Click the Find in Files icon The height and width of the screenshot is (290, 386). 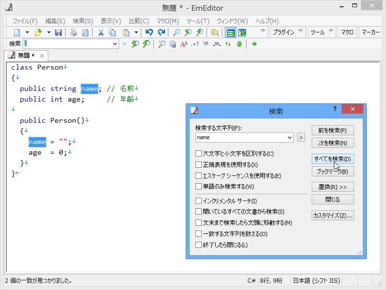coord(215,32)
